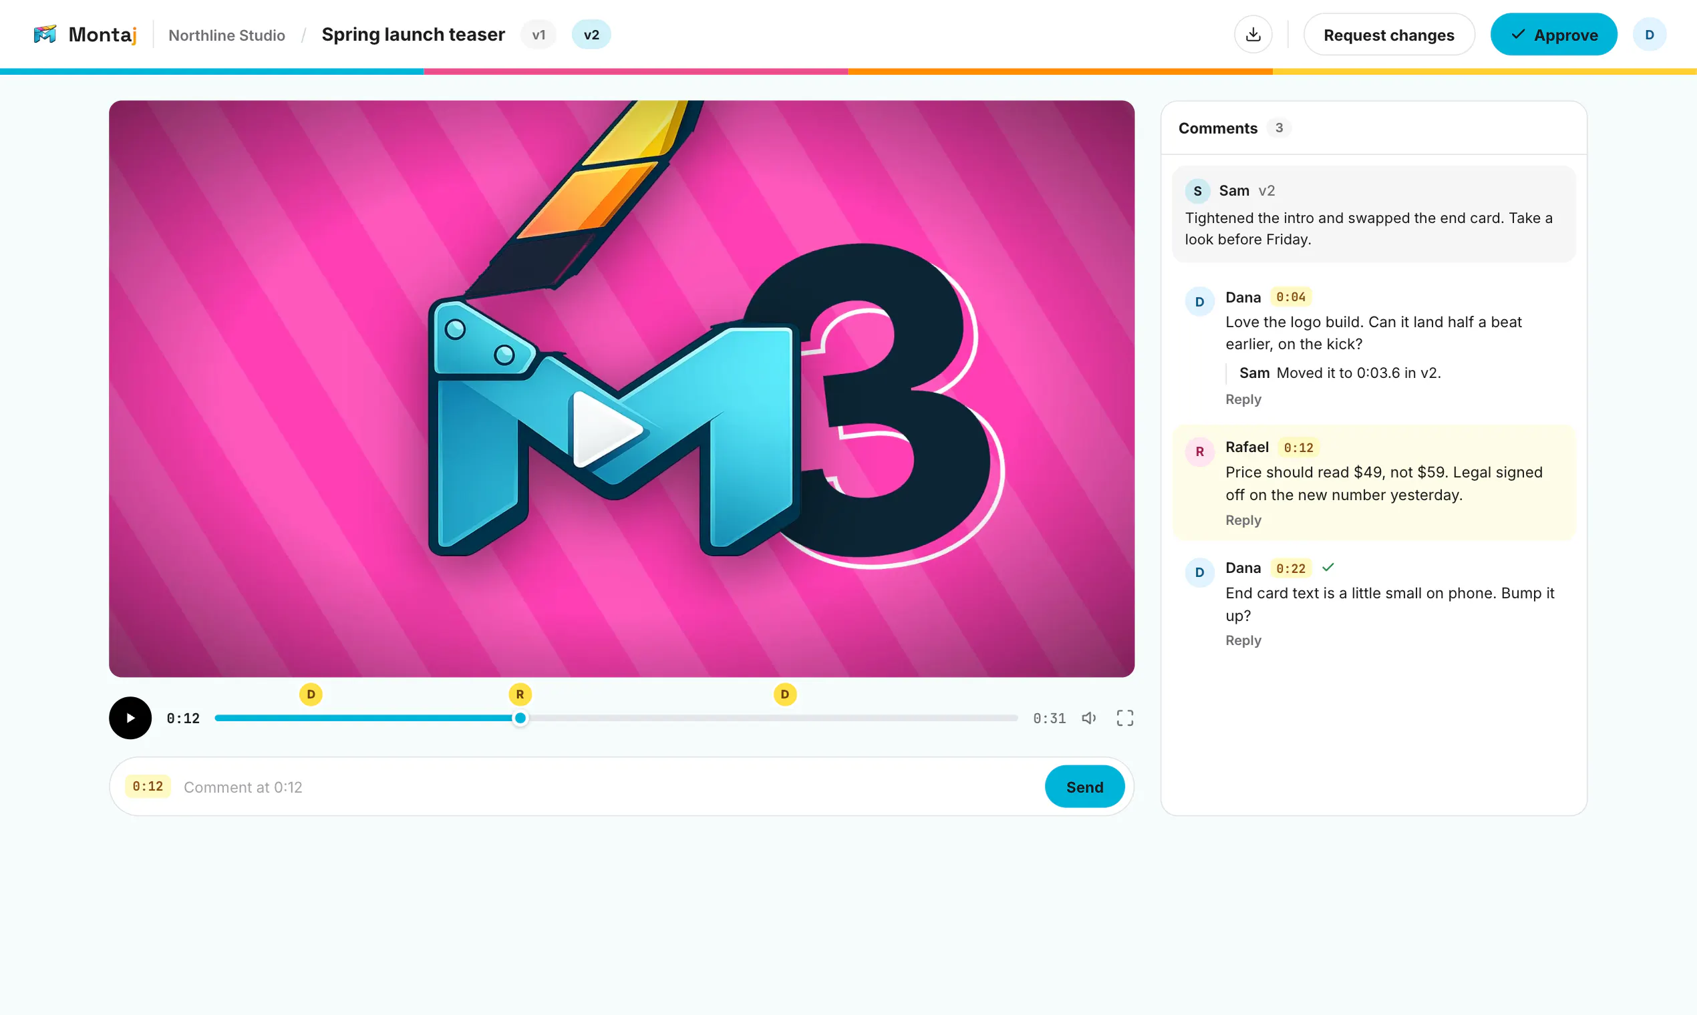The height and width of the screenshot is (1015, 1697).
Task: Click the unplayed portion of the progress bar
Action: pos(772,717)
